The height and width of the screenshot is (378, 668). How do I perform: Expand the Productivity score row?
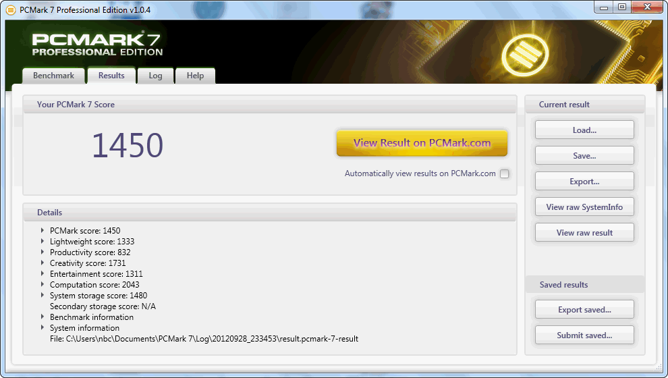[x=43, y=252]
